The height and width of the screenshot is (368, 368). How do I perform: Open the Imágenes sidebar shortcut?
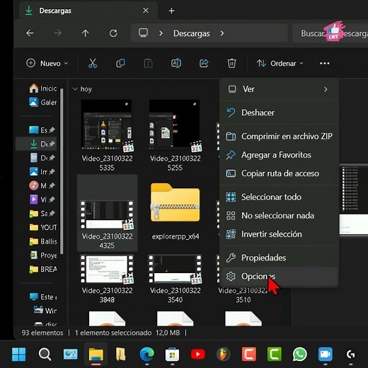tap(42, 171)
